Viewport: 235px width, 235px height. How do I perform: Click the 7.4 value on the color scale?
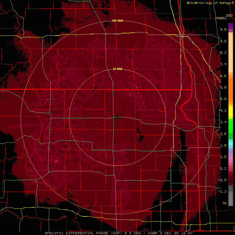(223, 64)
